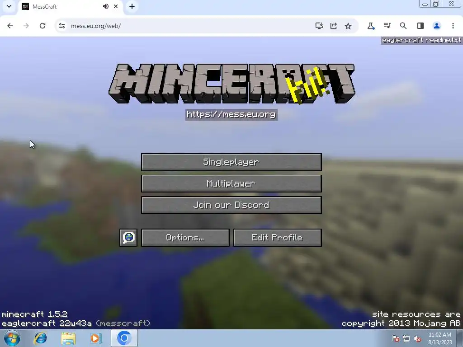Open the Windows Start menu
Viewport: 463px width, 347px height.
click(x=12, y=338)
